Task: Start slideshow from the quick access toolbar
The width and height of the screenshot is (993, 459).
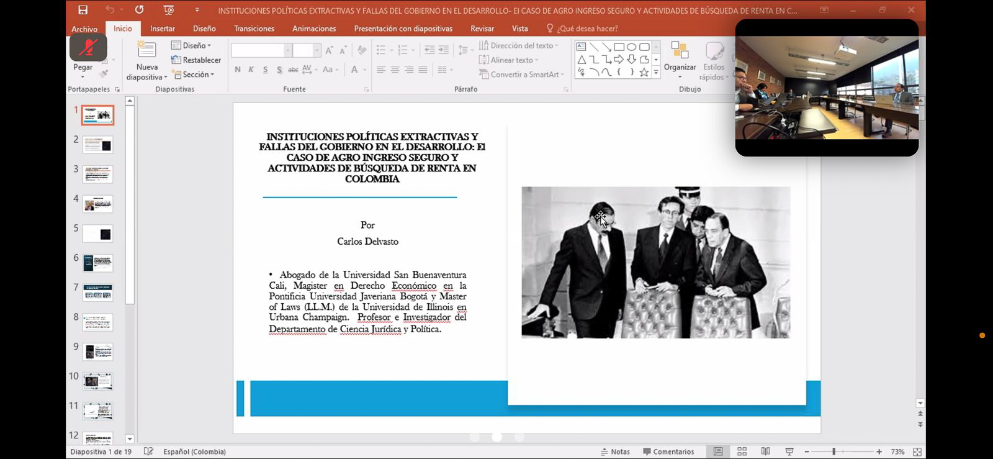Action: tap(168, 10)
